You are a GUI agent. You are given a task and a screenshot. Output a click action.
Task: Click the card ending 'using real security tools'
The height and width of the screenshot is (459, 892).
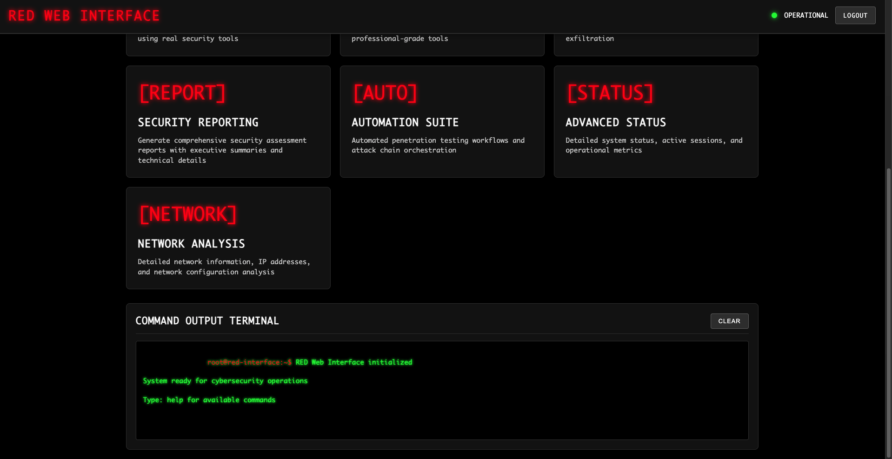pyautogui.click(x=228, y=44)
